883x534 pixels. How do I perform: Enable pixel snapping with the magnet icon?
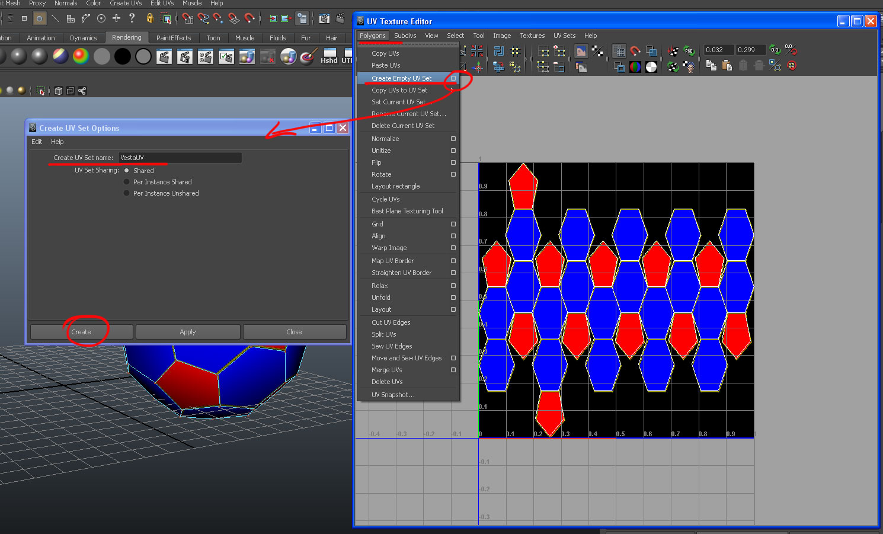[x=635, y=50]
